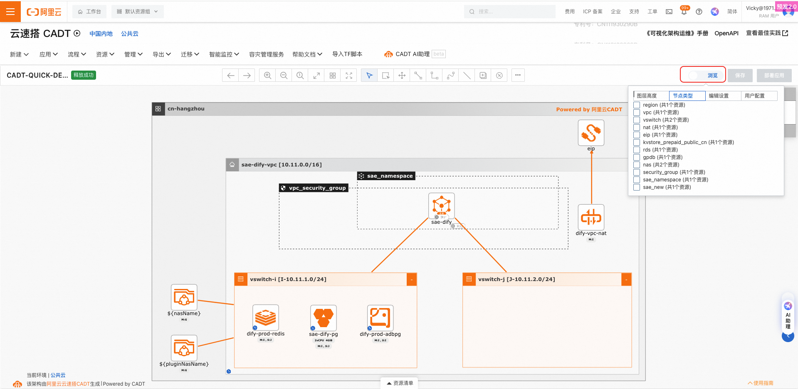Select the sae-dify-pg database node
Screen dimensions: 798x389
324,318
